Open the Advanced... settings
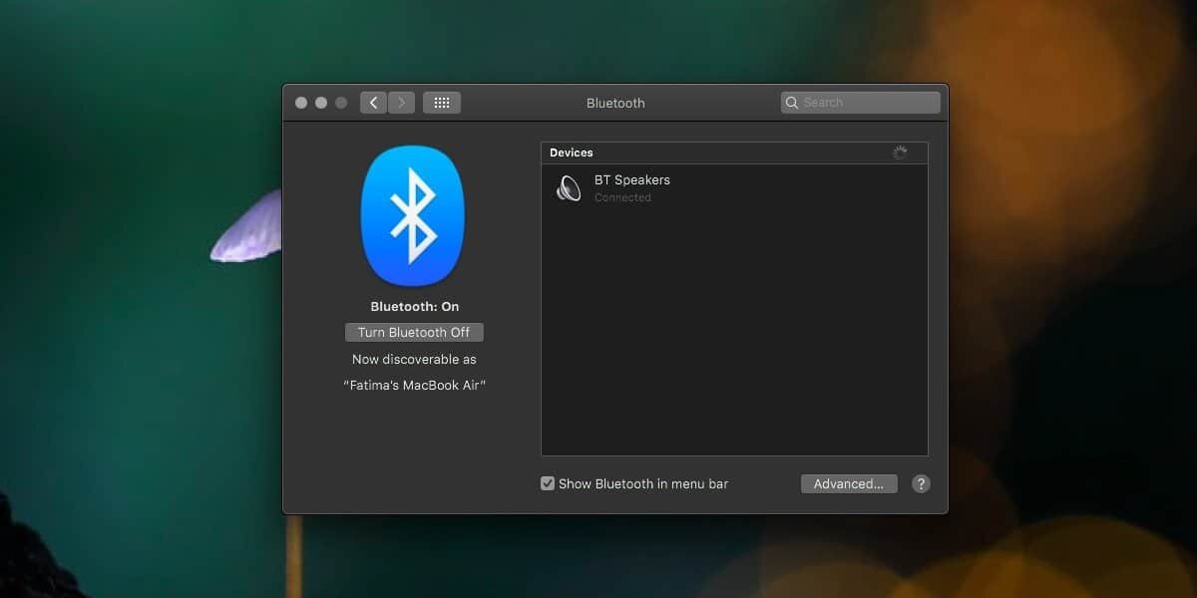1197x598 pixels. coord(849,483)
